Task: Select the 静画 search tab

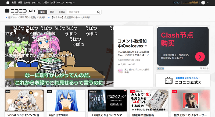Action: click(52, 12)
